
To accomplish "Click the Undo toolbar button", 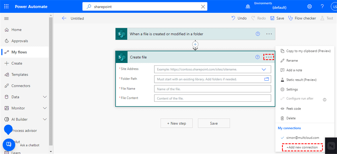I will point(239,18).
